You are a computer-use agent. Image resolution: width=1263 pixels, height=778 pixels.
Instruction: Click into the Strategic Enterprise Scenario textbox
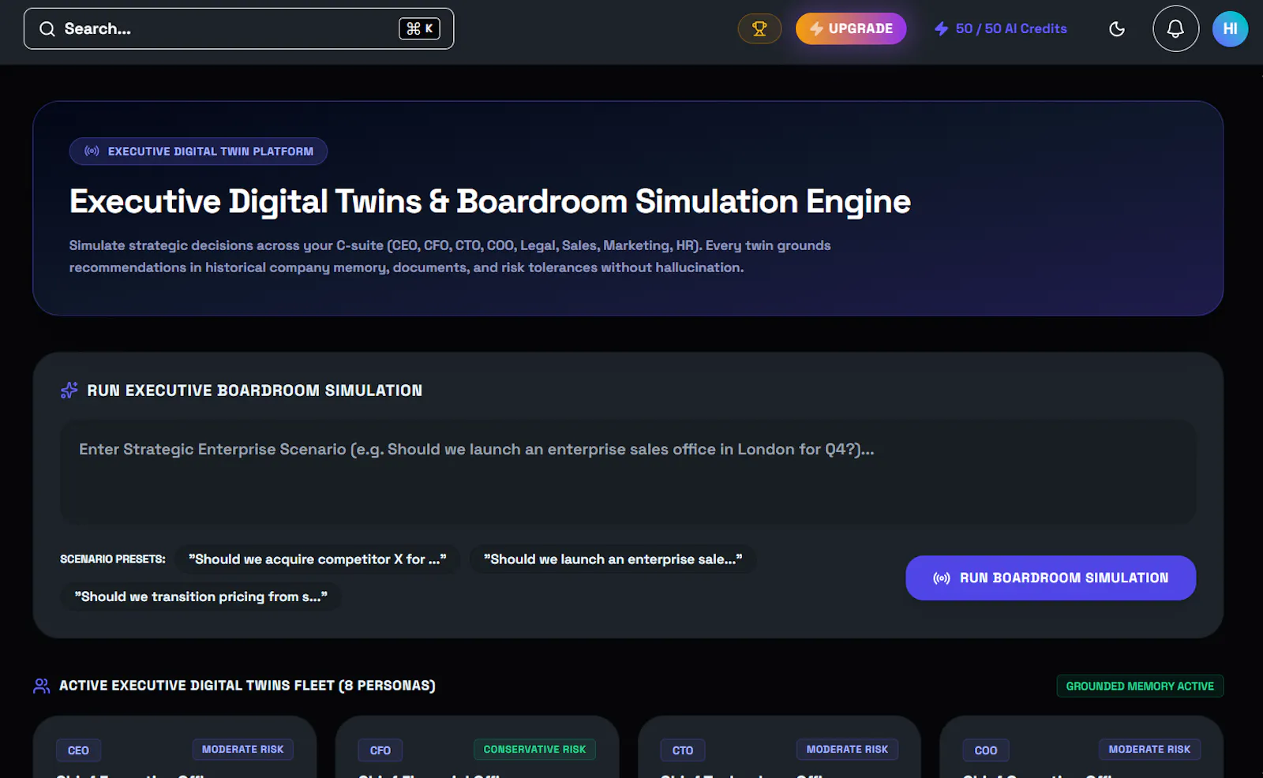click(628, 472)
